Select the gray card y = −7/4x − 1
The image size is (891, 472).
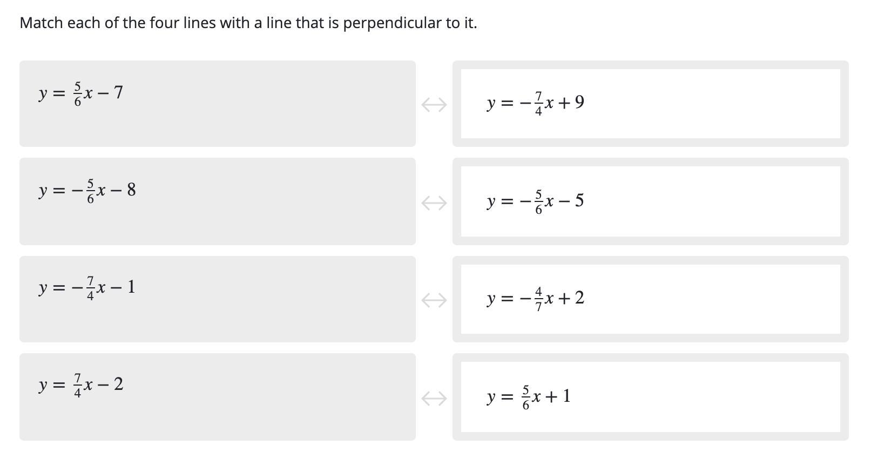pyautogui.click(x=217, y=299)
